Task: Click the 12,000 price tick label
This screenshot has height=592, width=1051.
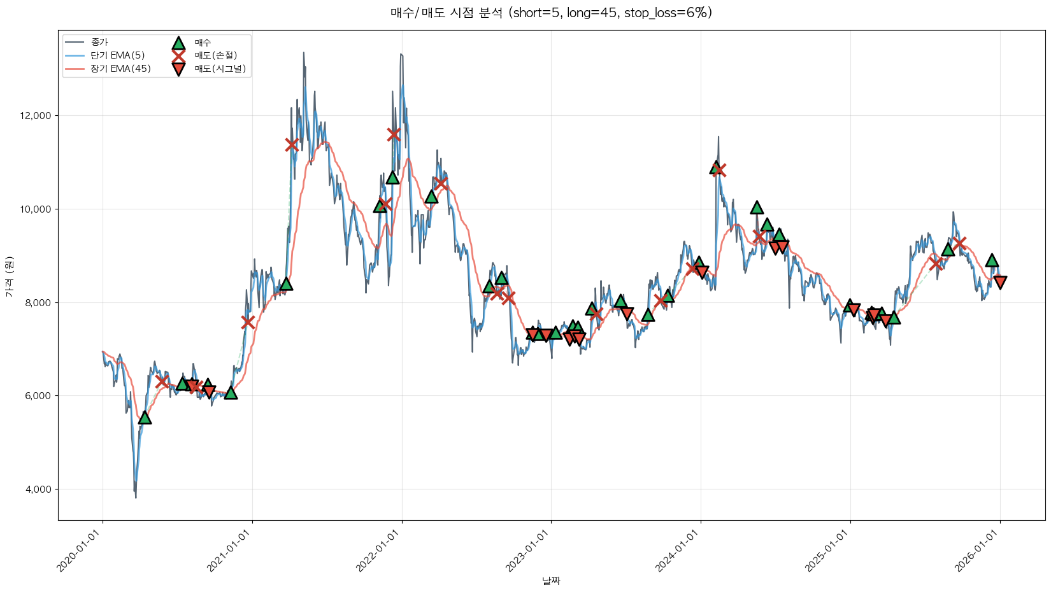Action: pyautogui.click(x=37, y=116)
